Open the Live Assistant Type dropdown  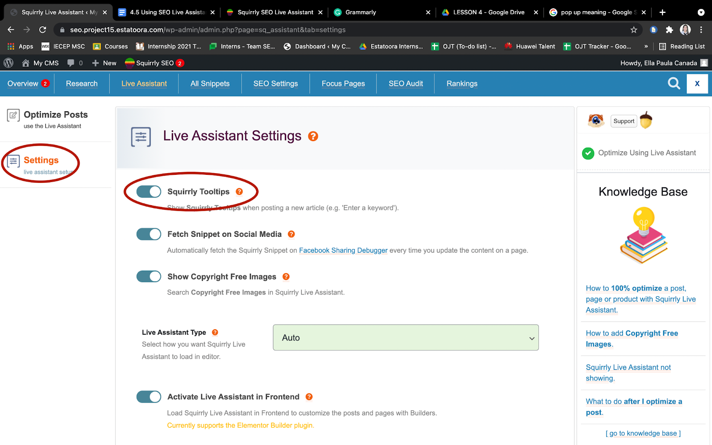click(x=406, y=338)
